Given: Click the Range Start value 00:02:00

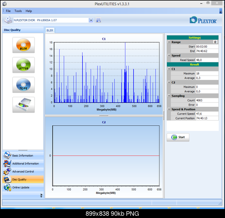Looking at the screenshot, I should click(x=207, y=46).
